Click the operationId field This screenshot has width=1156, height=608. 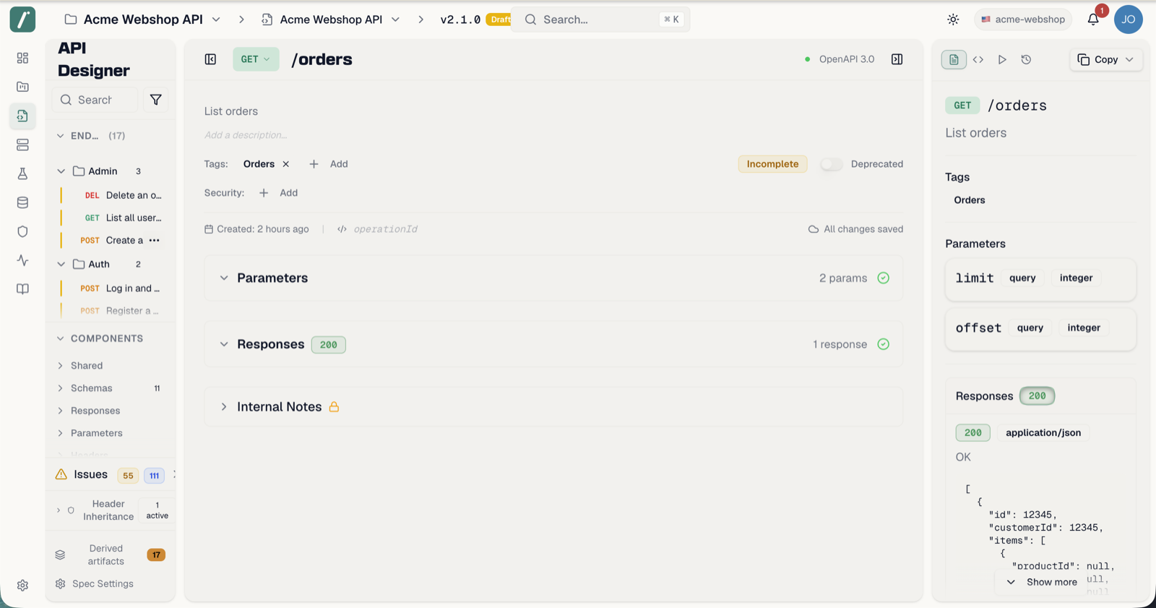pos(385,229)
